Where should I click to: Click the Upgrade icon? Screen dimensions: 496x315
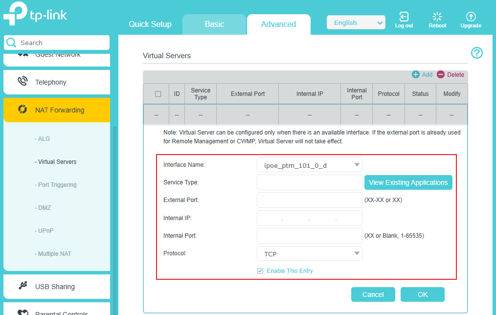[470, 17]
